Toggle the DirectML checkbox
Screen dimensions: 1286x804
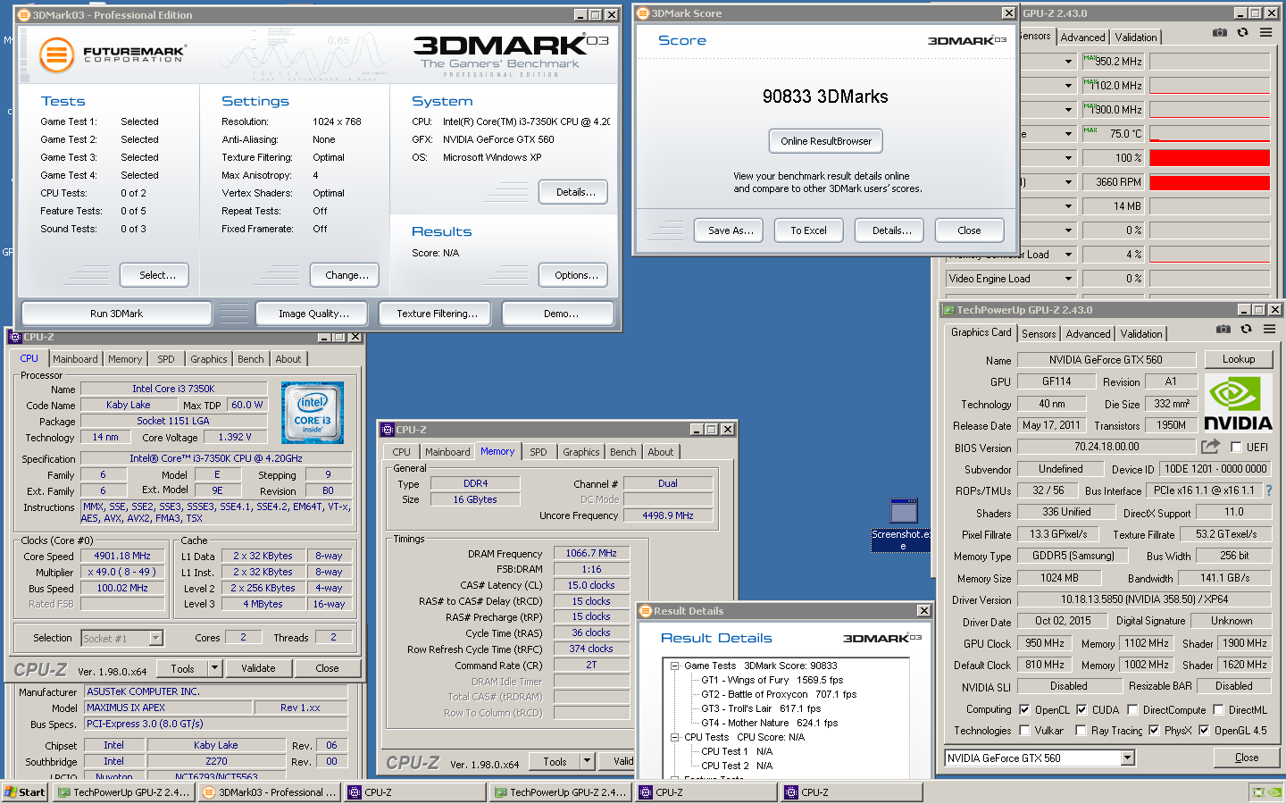pyautogui.click(x=1218, y=709)
